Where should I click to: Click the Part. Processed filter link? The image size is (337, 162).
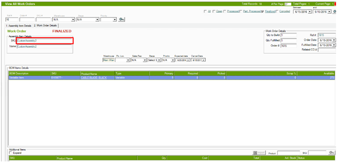click(252, 12)
